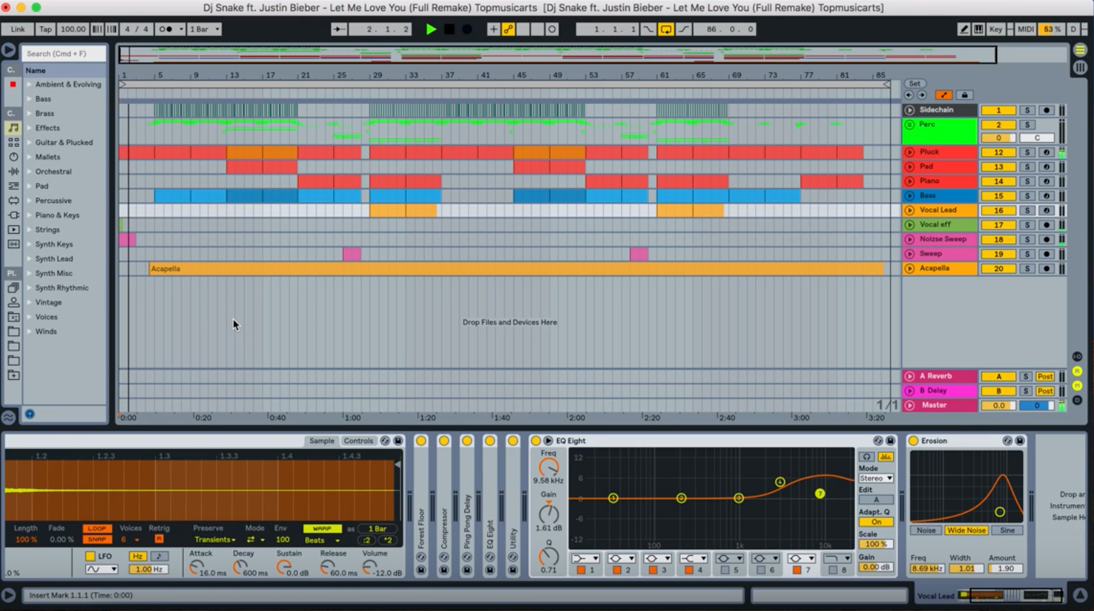Viewport: 1094px width, 611px height.
Task: Toggle browser visibility arrow button
Action: tap(9, 50)
